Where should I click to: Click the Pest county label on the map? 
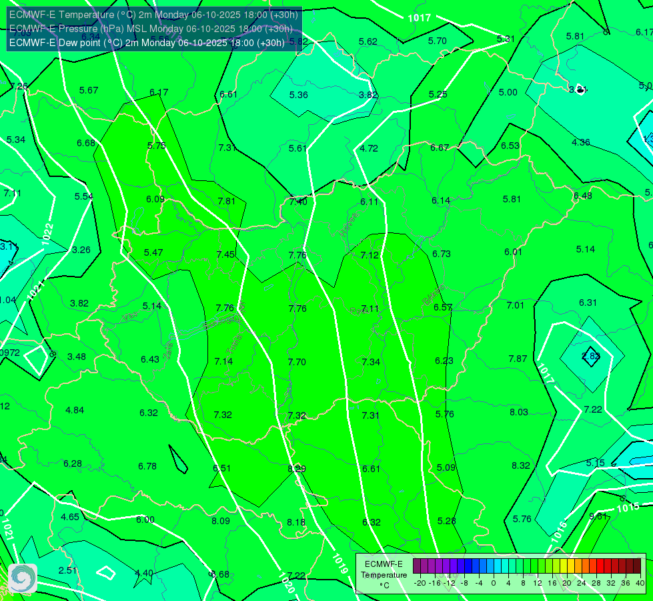(358, 311)
